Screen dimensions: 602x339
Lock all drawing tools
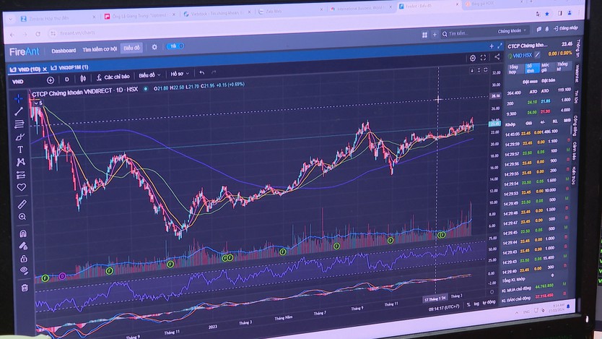(x=23, y=259)
